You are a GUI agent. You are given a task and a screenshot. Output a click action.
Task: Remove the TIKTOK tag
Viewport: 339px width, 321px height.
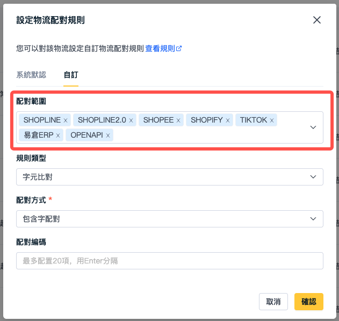click(272, 120)
